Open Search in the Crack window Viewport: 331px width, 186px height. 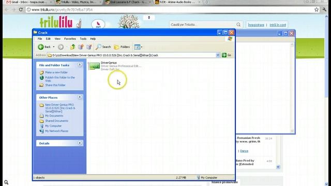(x=103, y=47)
